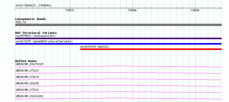Open the UBE2W|NM_001271015 transcript
Screen dimensions: 229x102
[x=29, y=64]
